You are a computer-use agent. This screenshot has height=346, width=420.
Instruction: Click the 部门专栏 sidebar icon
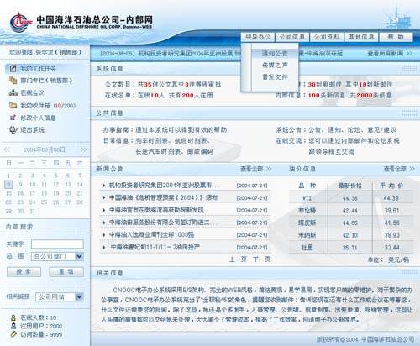pos(13,81)
